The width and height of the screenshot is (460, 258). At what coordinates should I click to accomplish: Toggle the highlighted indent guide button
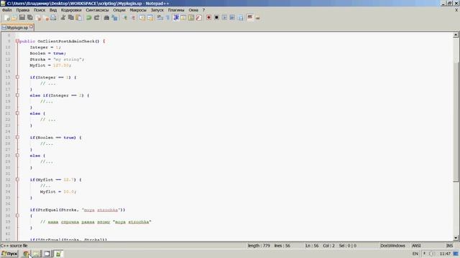176,17
